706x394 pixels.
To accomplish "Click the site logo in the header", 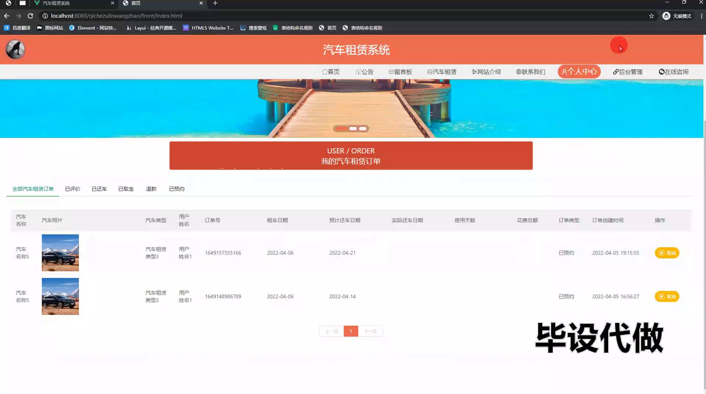I will tap(15, 49).
